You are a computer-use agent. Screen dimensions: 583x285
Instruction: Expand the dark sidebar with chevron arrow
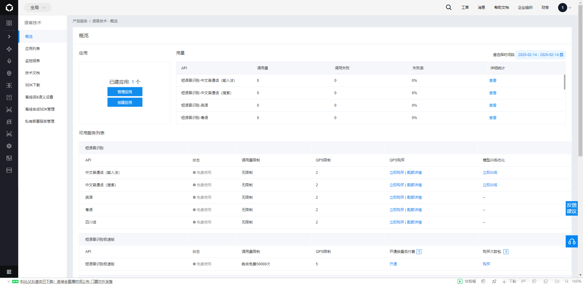(x=9, y=36)
